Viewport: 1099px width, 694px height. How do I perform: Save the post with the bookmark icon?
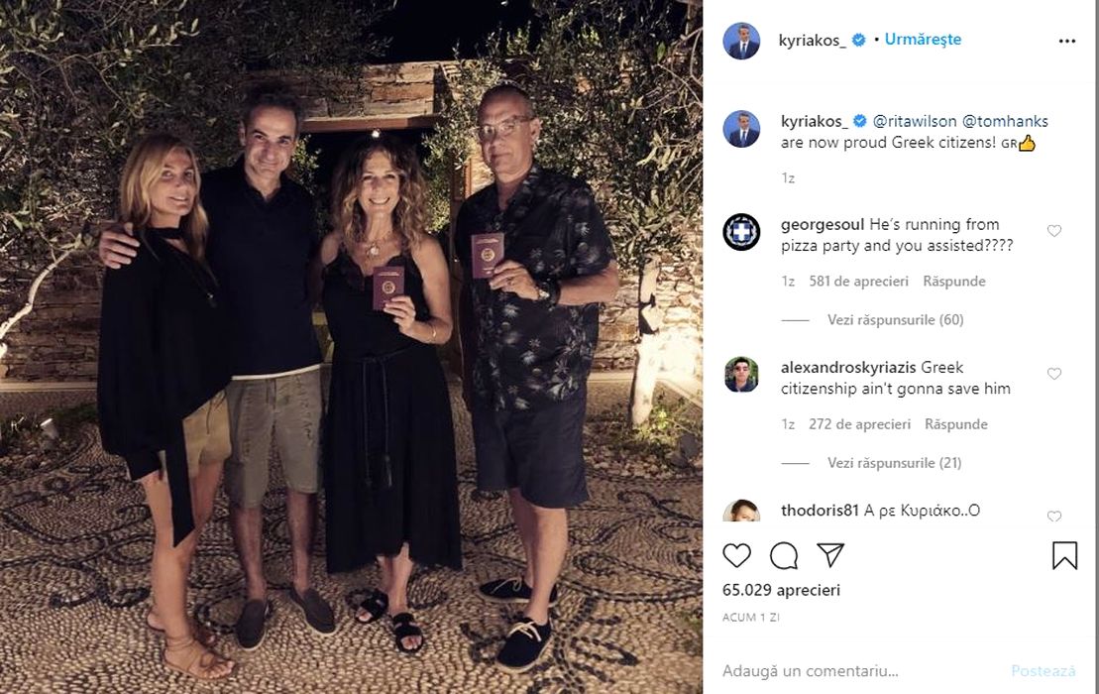click(1064, 555)
